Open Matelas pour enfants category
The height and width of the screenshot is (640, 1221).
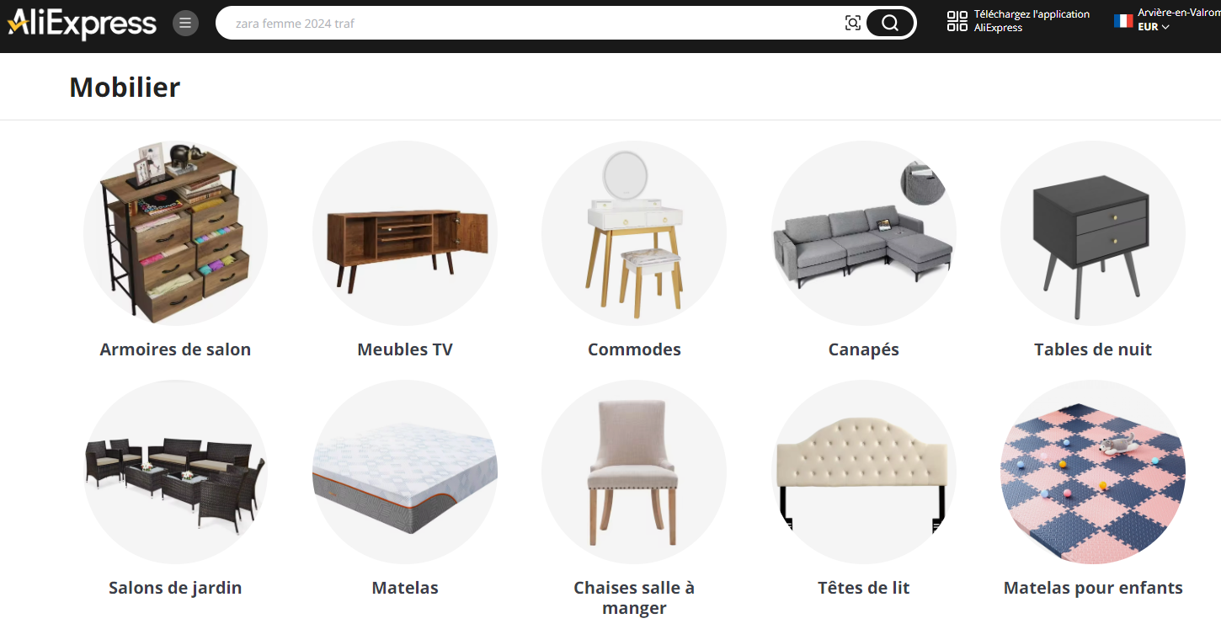click(x=1093, y=588)
